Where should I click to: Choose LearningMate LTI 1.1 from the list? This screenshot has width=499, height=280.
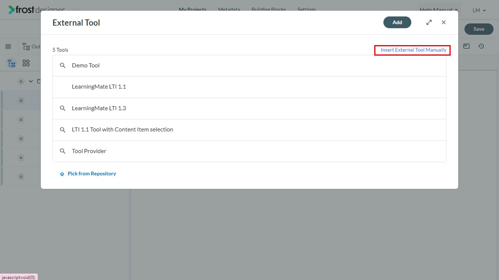249,87
